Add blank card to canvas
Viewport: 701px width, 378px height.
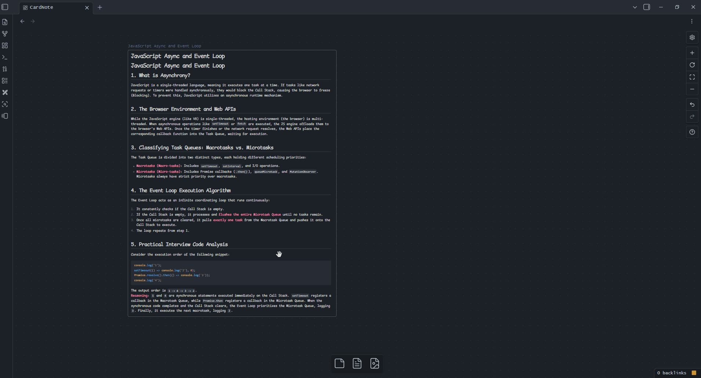tap(339, 363)
